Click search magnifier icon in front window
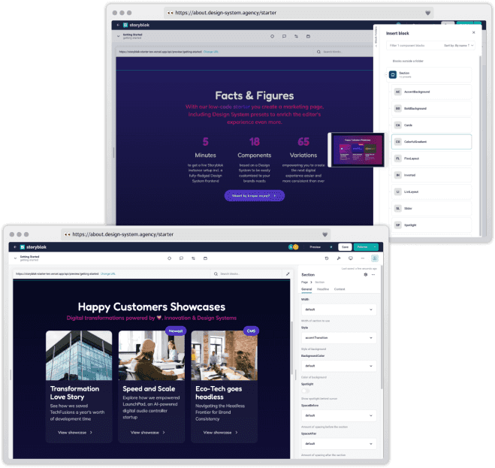495x468 pixels. click(x=216, y=273)
